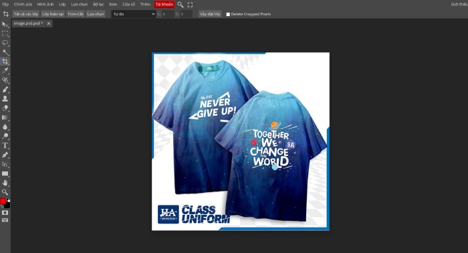Open the Lớp menu
Screen dimensions: 468x253
tap(62, 4)
